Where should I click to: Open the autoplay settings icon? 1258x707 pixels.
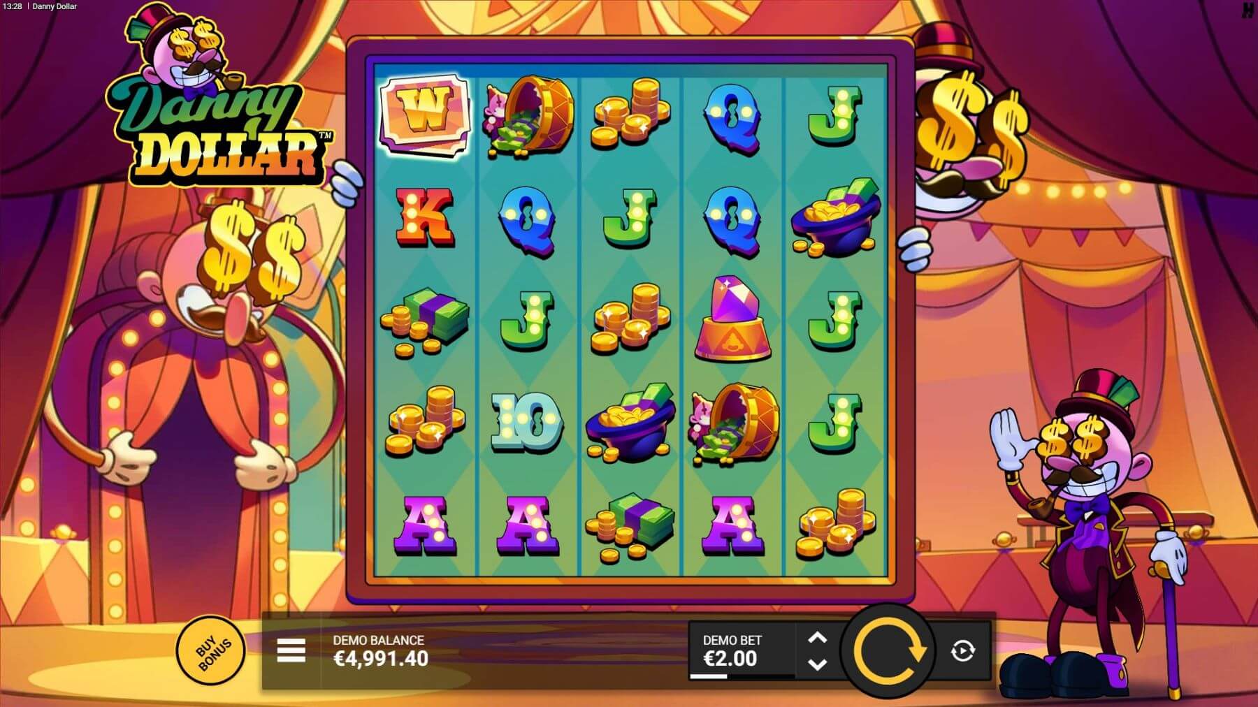[x=962, y=651]
